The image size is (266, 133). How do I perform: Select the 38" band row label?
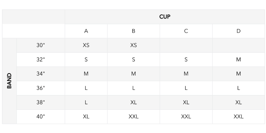click(x=40, y=102)
